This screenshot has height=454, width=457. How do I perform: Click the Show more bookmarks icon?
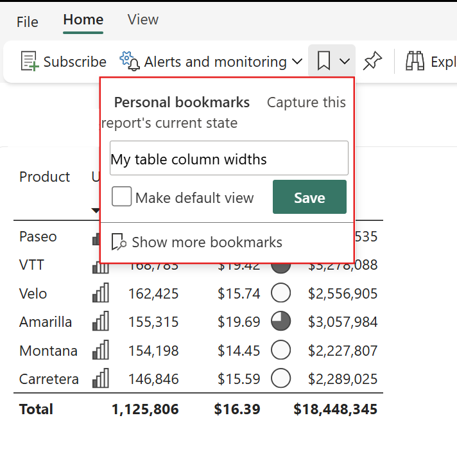tap(119, 242)
